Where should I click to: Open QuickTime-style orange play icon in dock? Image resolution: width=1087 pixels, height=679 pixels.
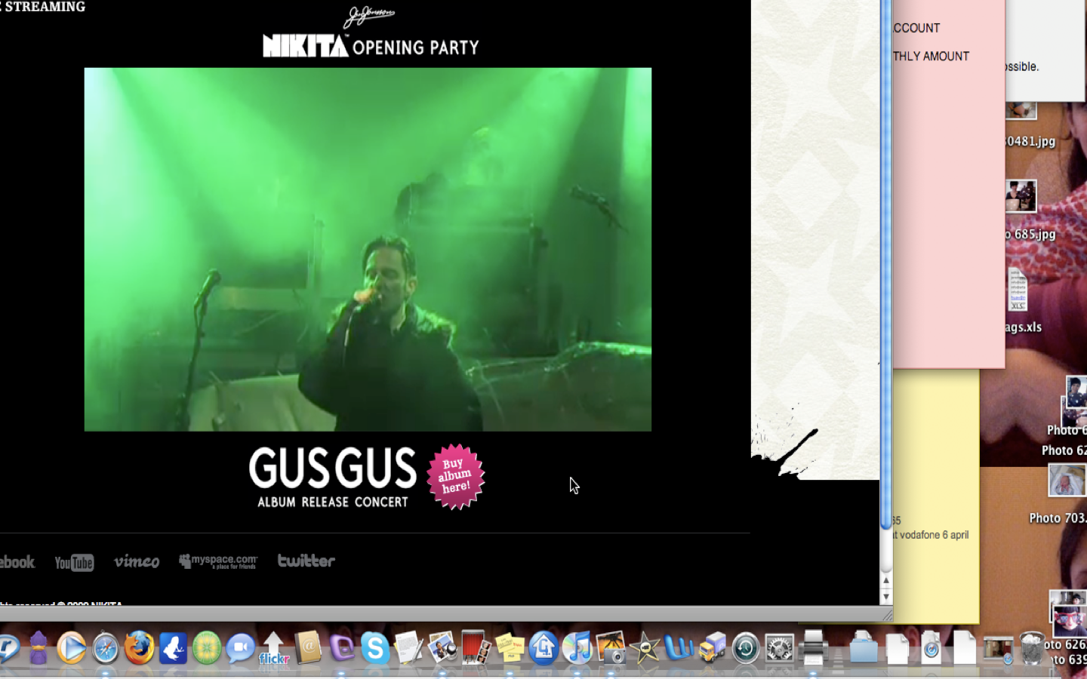coord(72,649)
